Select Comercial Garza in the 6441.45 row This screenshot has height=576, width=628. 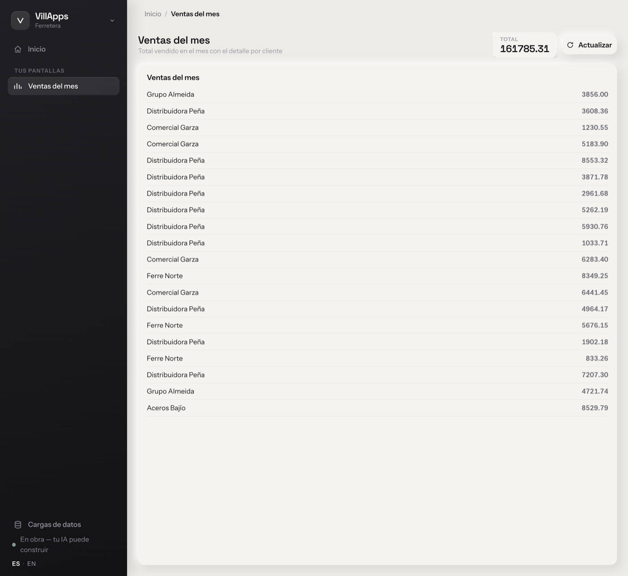point(173,292)
